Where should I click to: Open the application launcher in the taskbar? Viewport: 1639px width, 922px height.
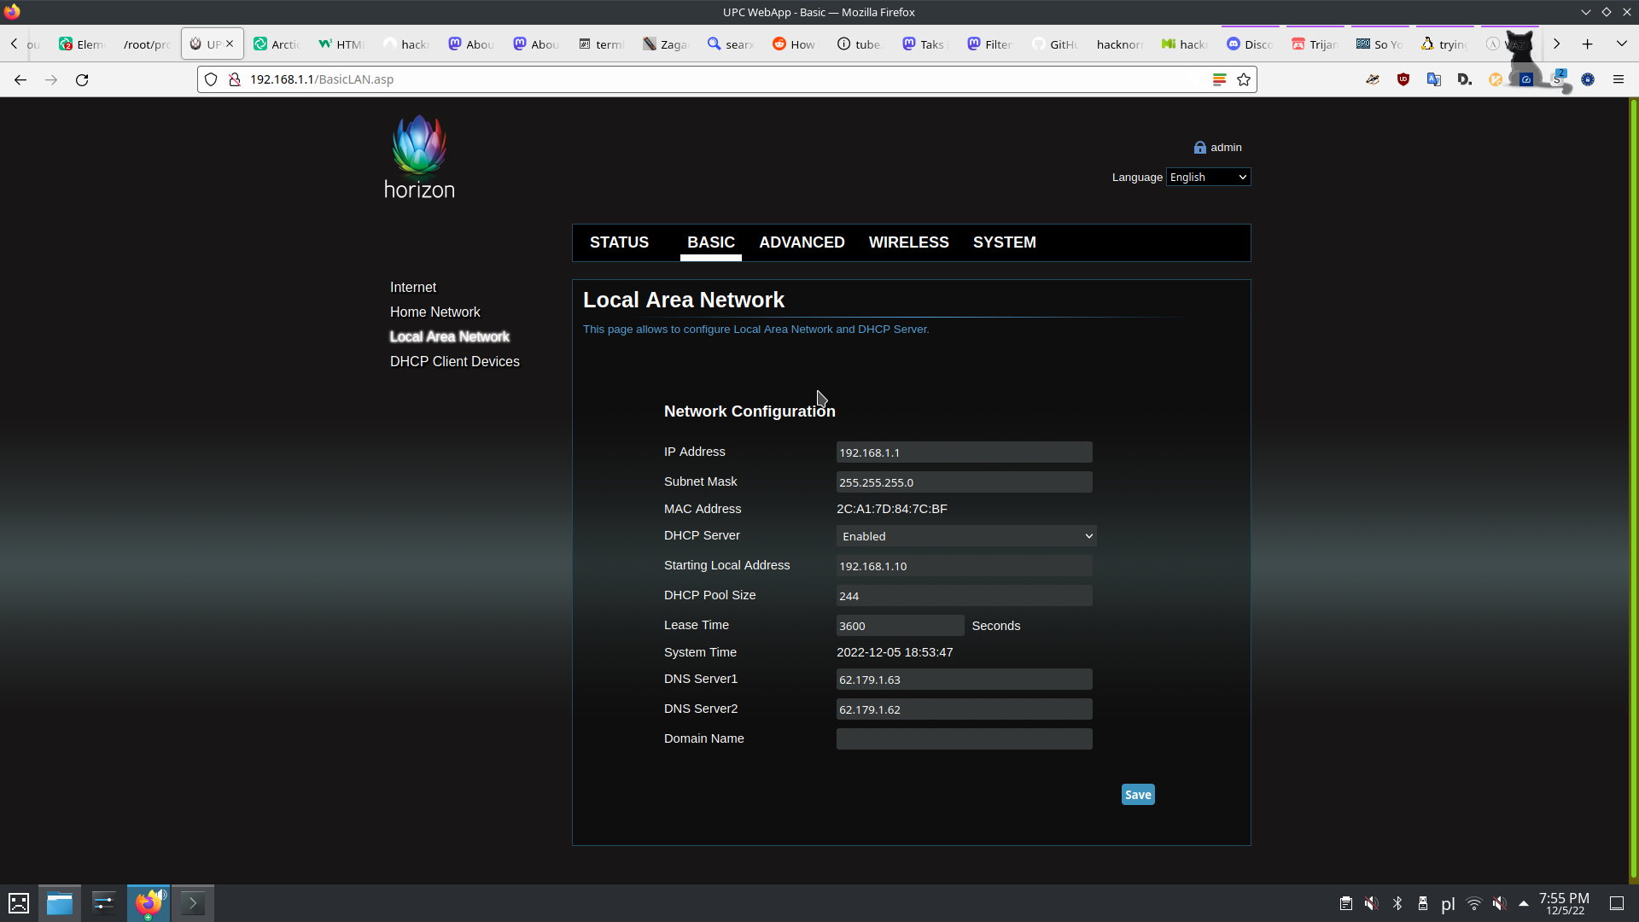tap(19, 903)
